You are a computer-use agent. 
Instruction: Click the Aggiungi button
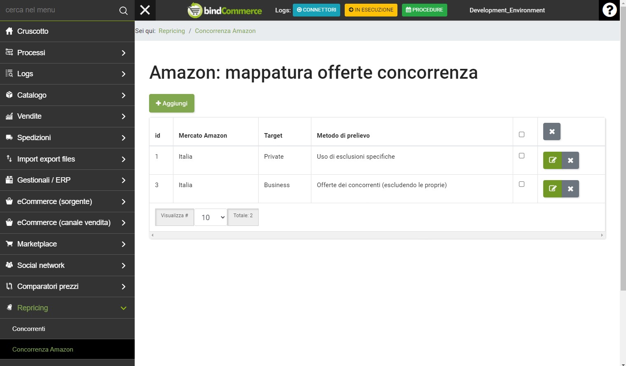coord(171,103)
